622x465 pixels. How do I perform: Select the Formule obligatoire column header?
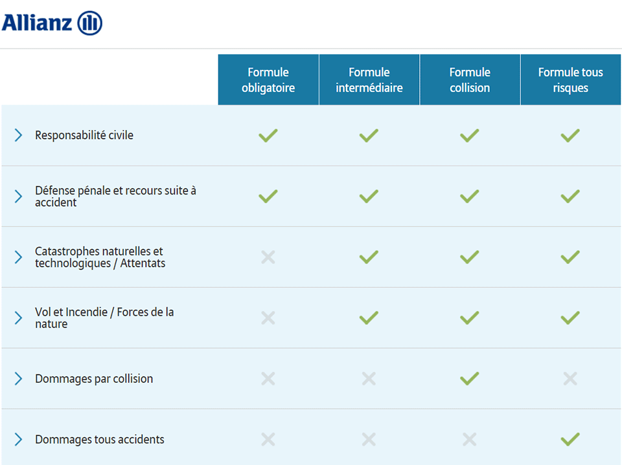(x=268, y=79)
